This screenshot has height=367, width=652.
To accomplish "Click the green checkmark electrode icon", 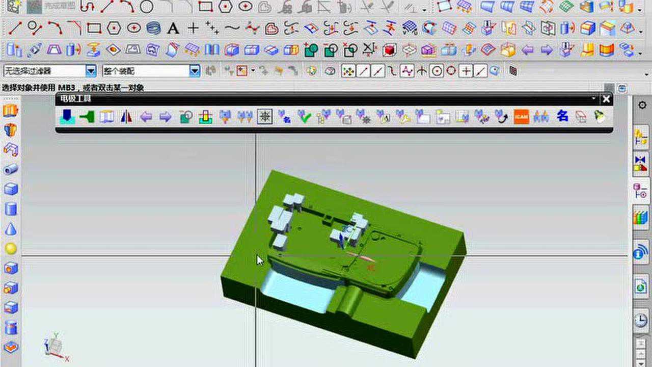I will tap(304, 117).
